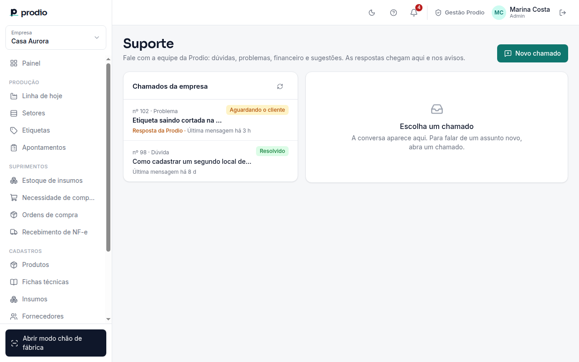
Task: Click the SUPRIMENTOS section header
Action: pos(28,167)
